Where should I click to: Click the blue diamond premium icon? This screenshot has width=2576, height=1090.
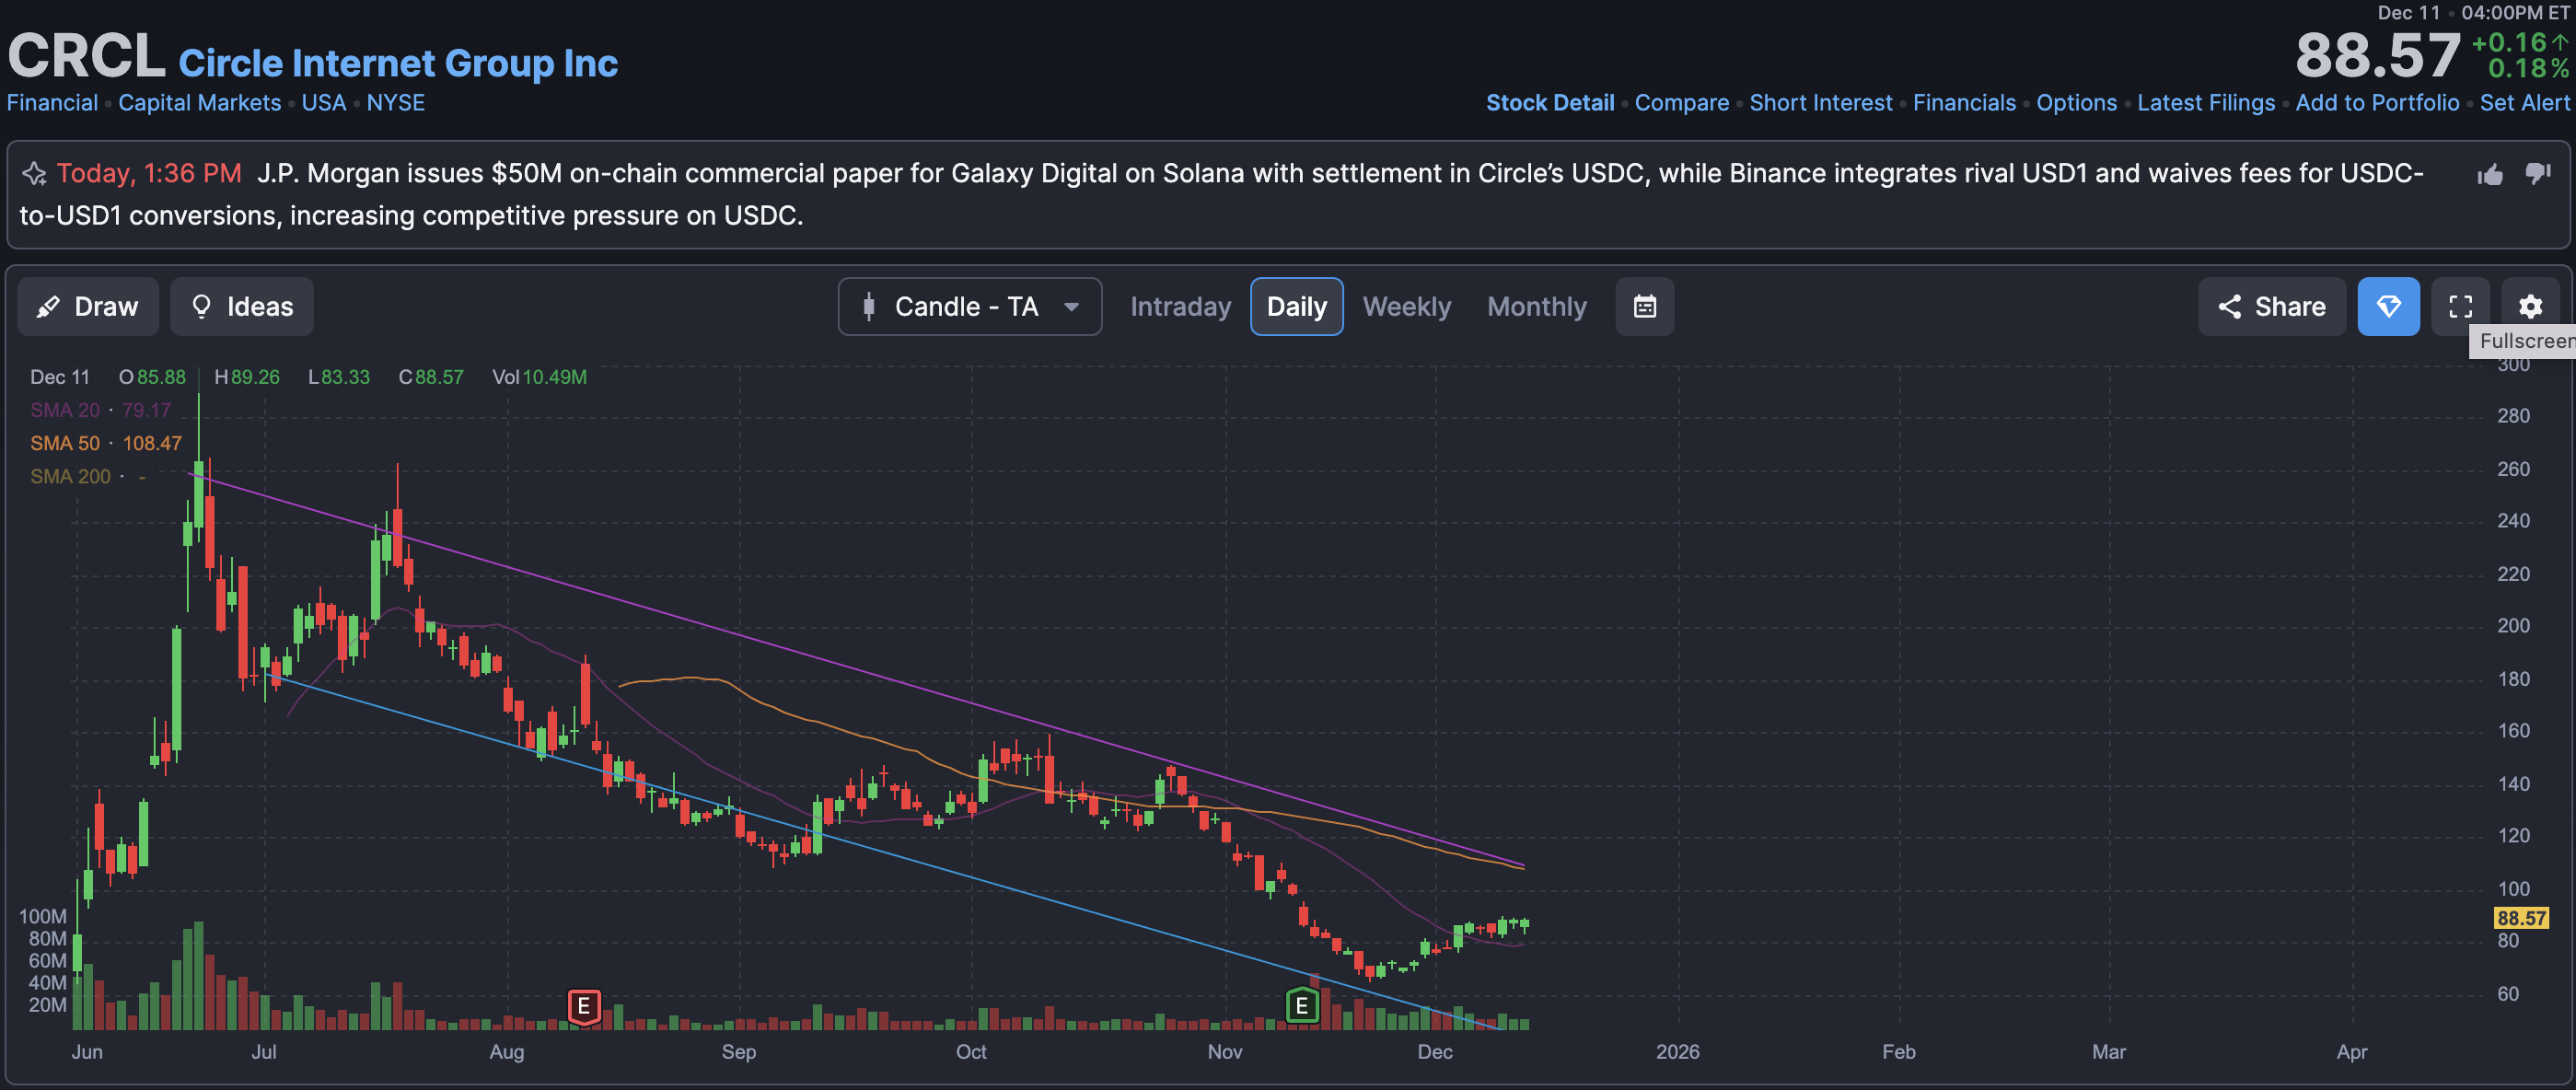[2388, 307]
